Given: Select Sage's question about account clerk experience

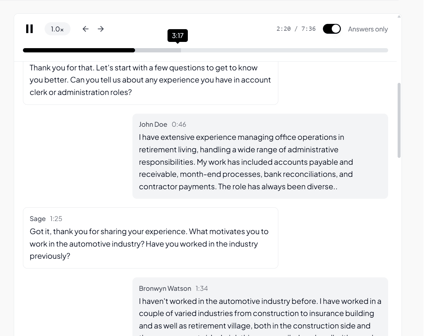Looking at the screenshot, I should [150, 80].
